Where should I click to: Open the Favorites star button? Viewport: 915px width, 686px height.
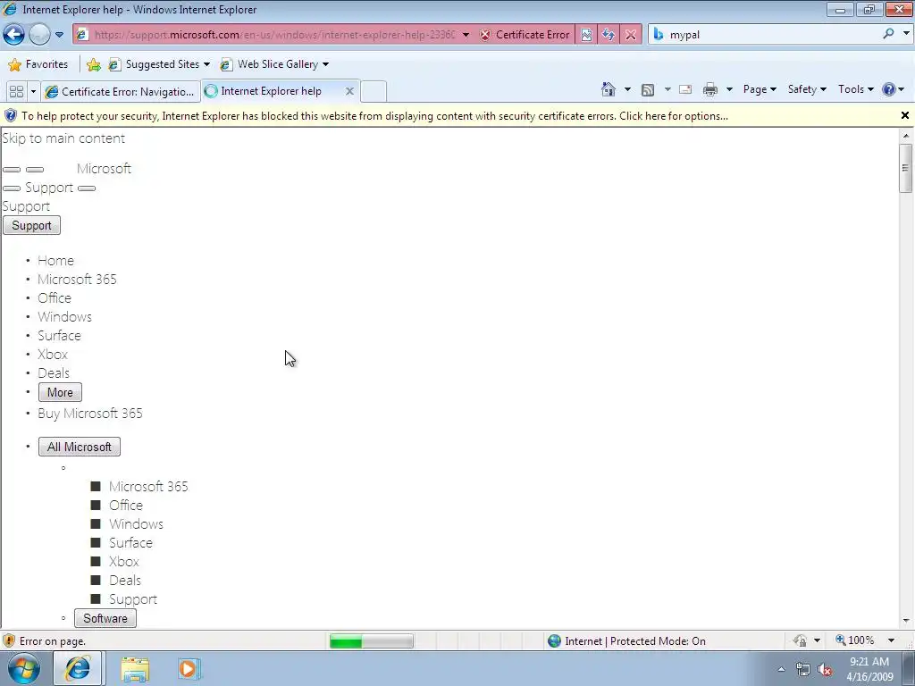click(x=38, y=64)
